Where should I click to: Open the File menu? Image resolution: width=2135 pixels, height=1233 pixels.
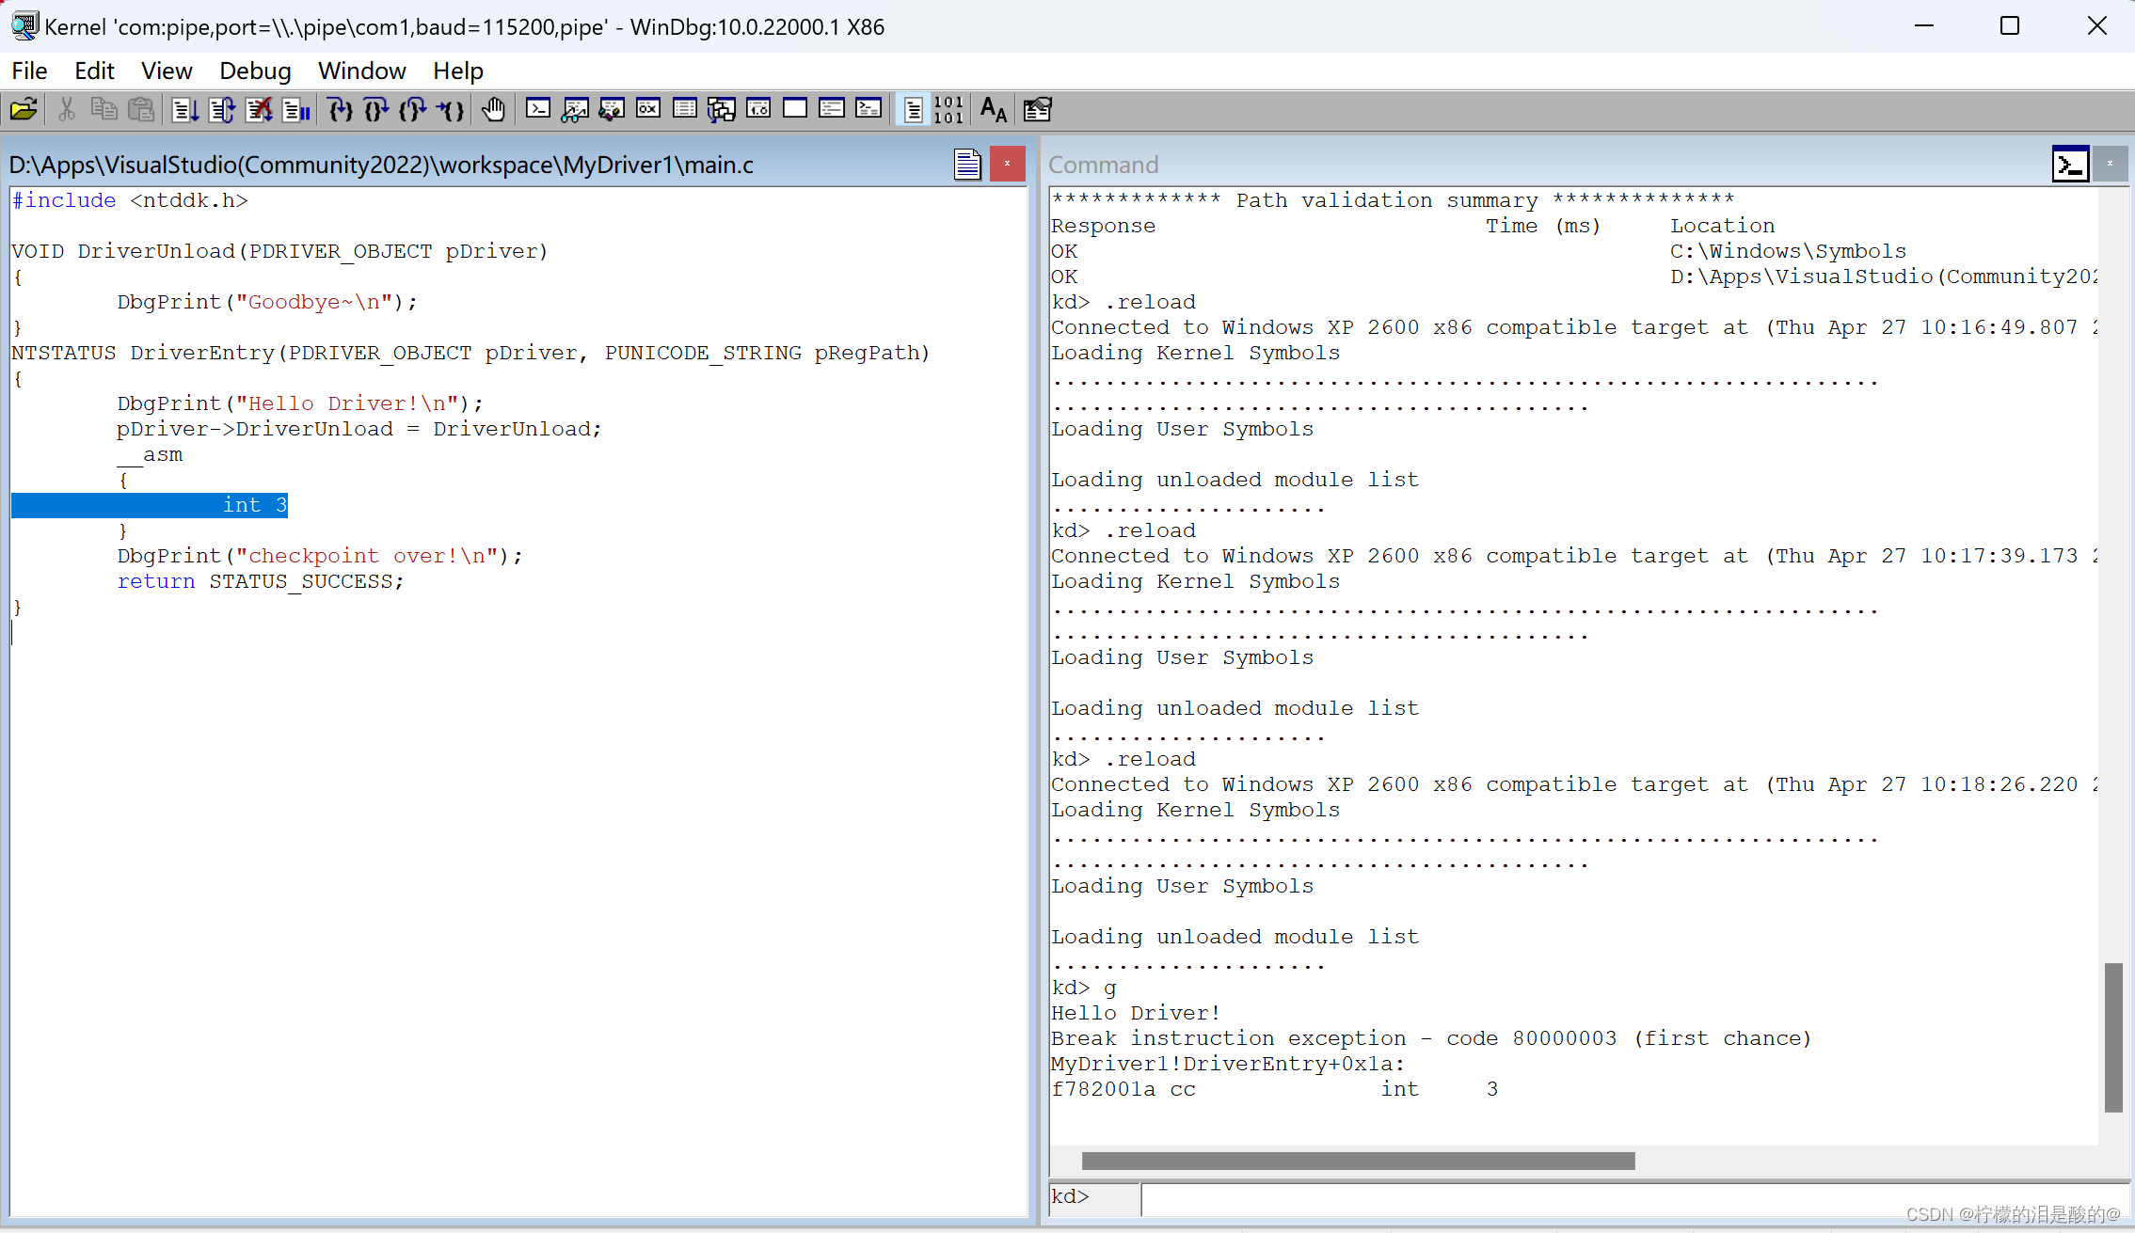tap(29, 71)
